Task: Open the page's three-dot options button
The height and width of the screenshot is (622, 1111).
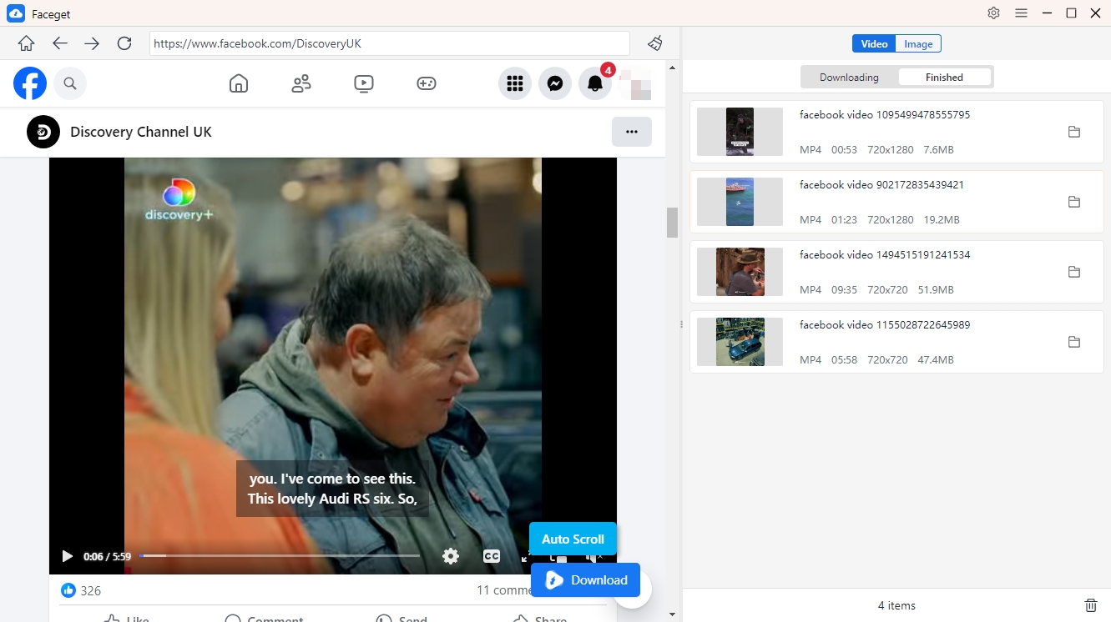Action: (x=632, y=132)
